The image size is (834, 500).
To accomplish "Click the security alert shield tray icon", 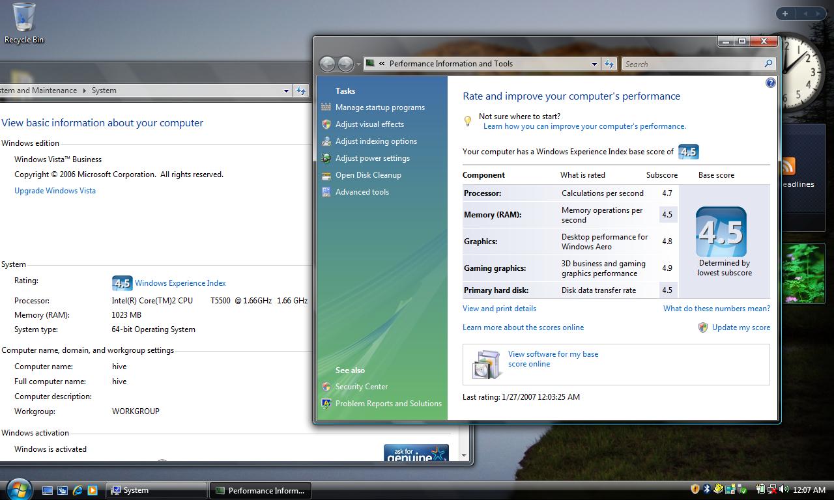I will tap(695, 490).
